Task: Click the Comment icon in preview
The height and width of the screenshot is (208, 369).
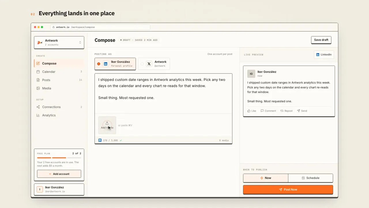Action: [x=262, y=111]
